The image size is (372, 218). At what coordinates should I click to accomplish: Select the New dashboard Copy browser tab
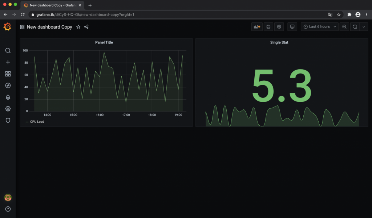pos(51,5)
